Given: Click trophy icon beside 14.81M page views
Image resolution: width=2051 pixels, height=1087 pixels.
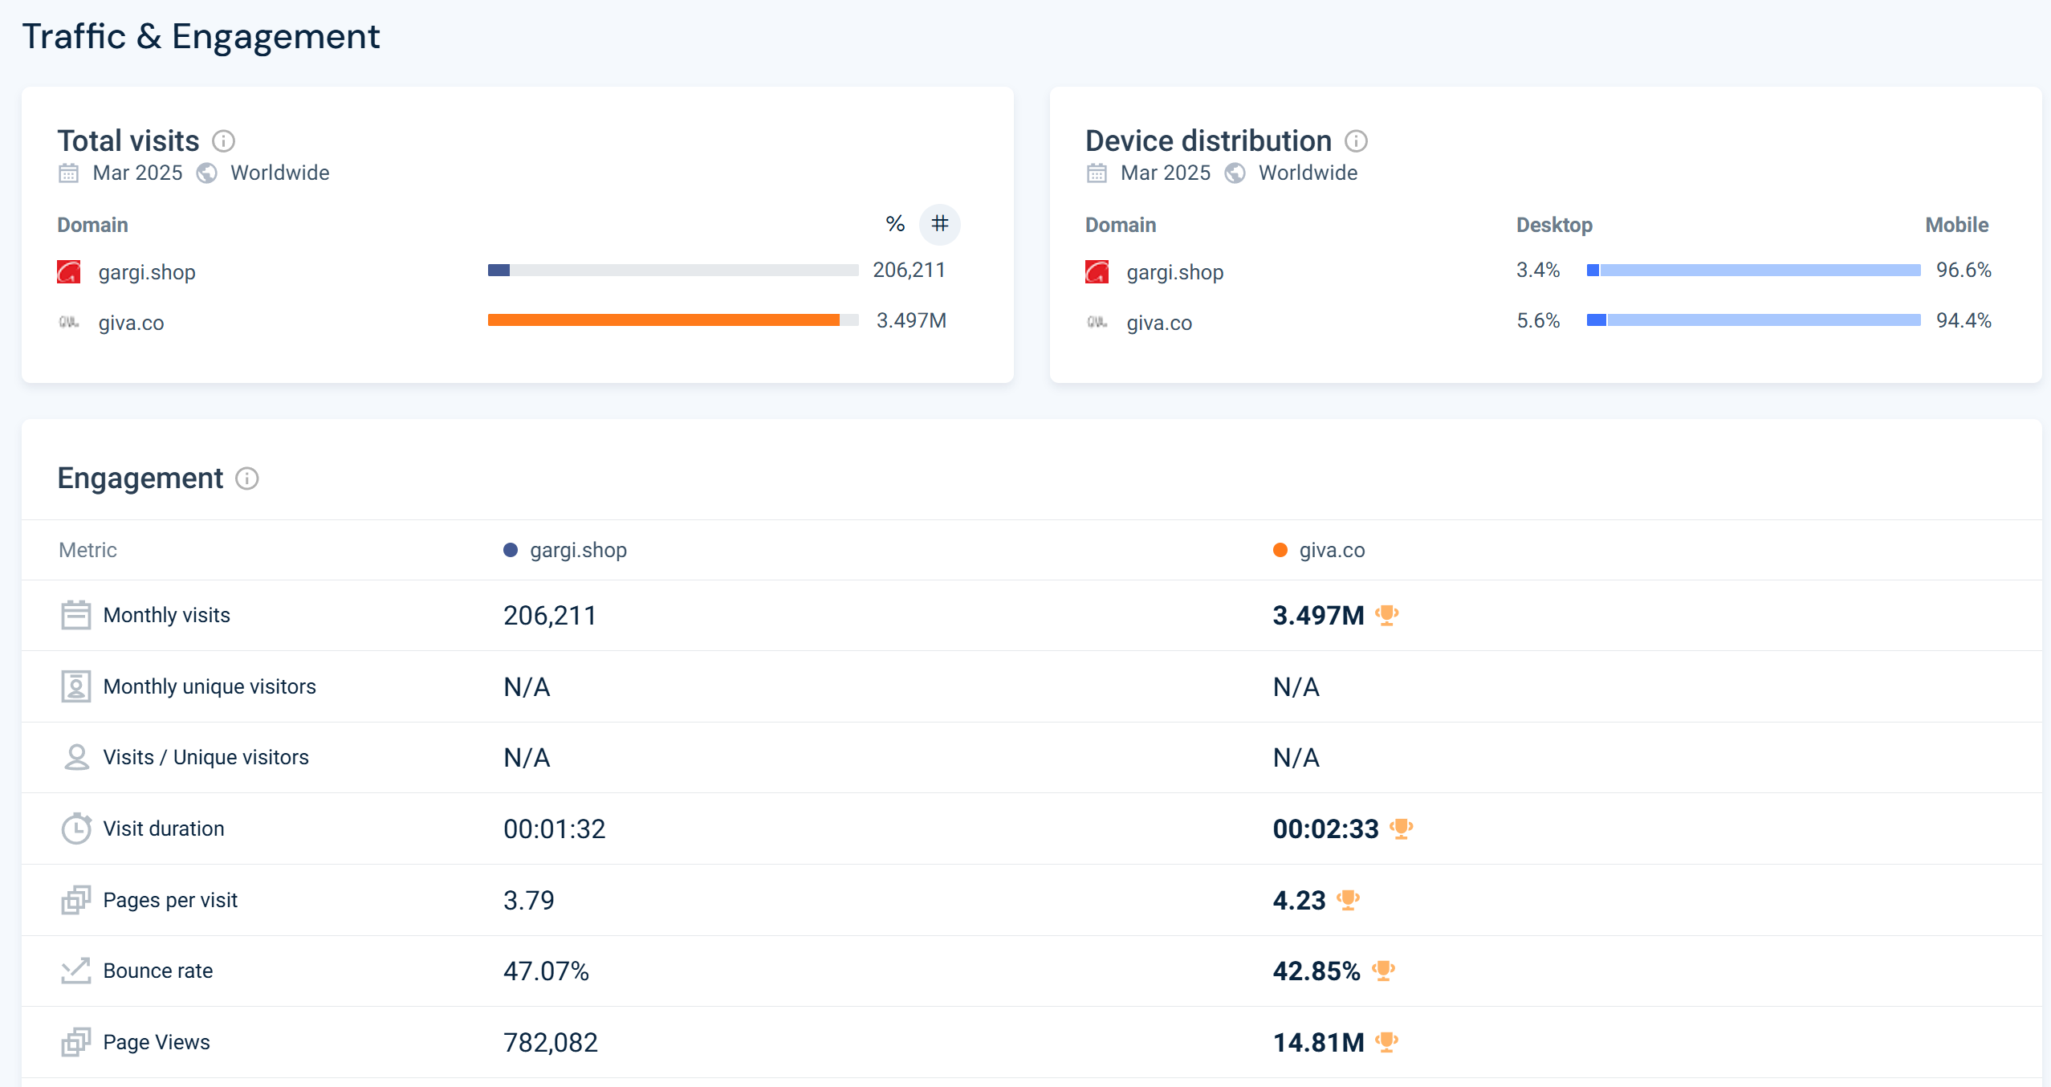Looking at the screenshot, I should pyautogui.click(x=1386, y=1042).
